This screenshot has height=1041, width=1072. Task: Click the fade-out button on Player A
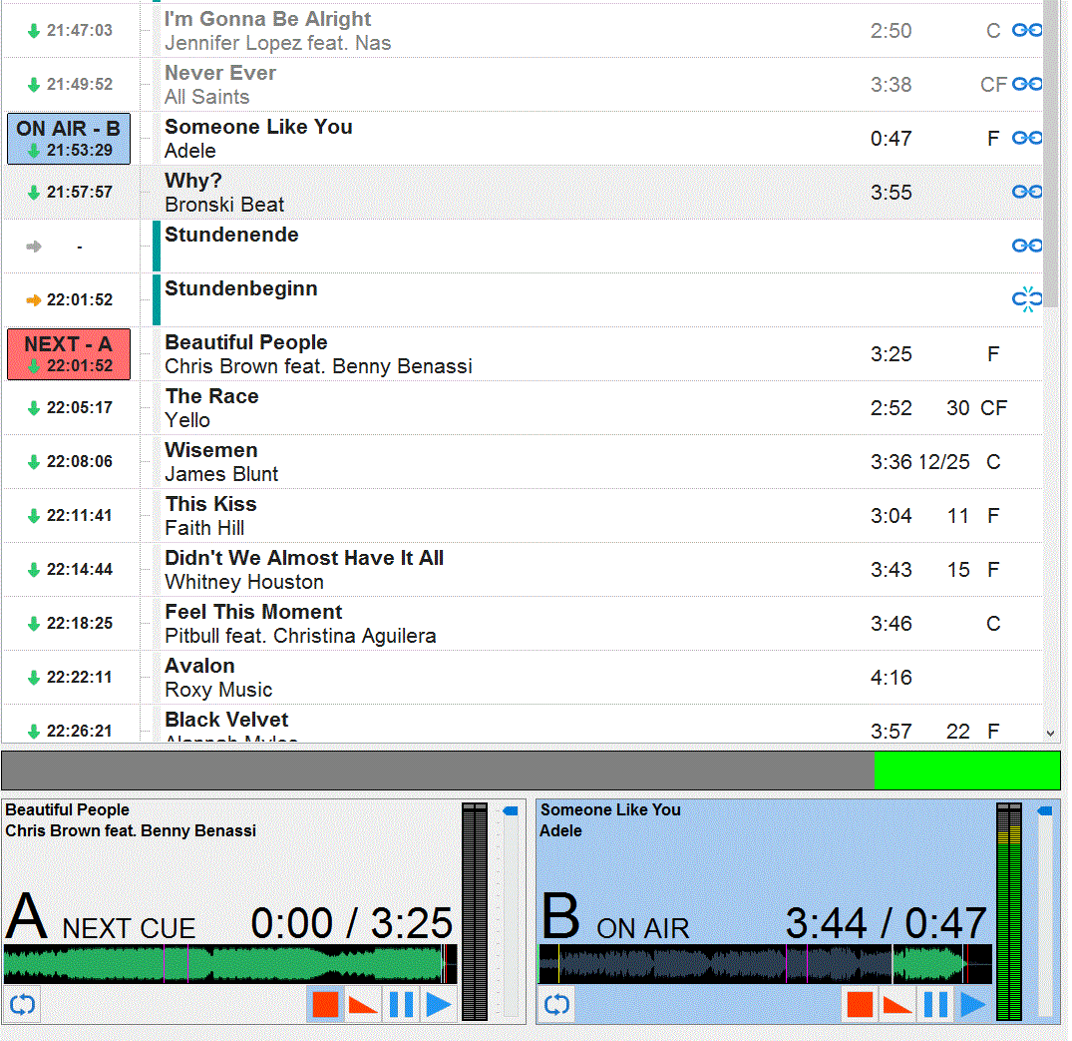coord(363,1004)
